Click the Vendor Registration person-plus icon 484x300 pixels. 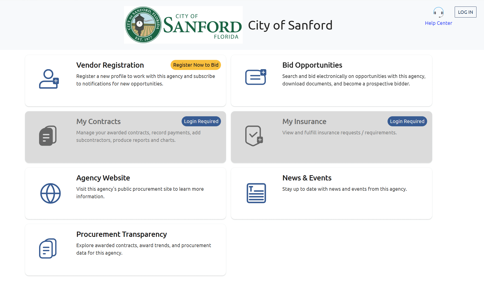click(x=49, y=79)
